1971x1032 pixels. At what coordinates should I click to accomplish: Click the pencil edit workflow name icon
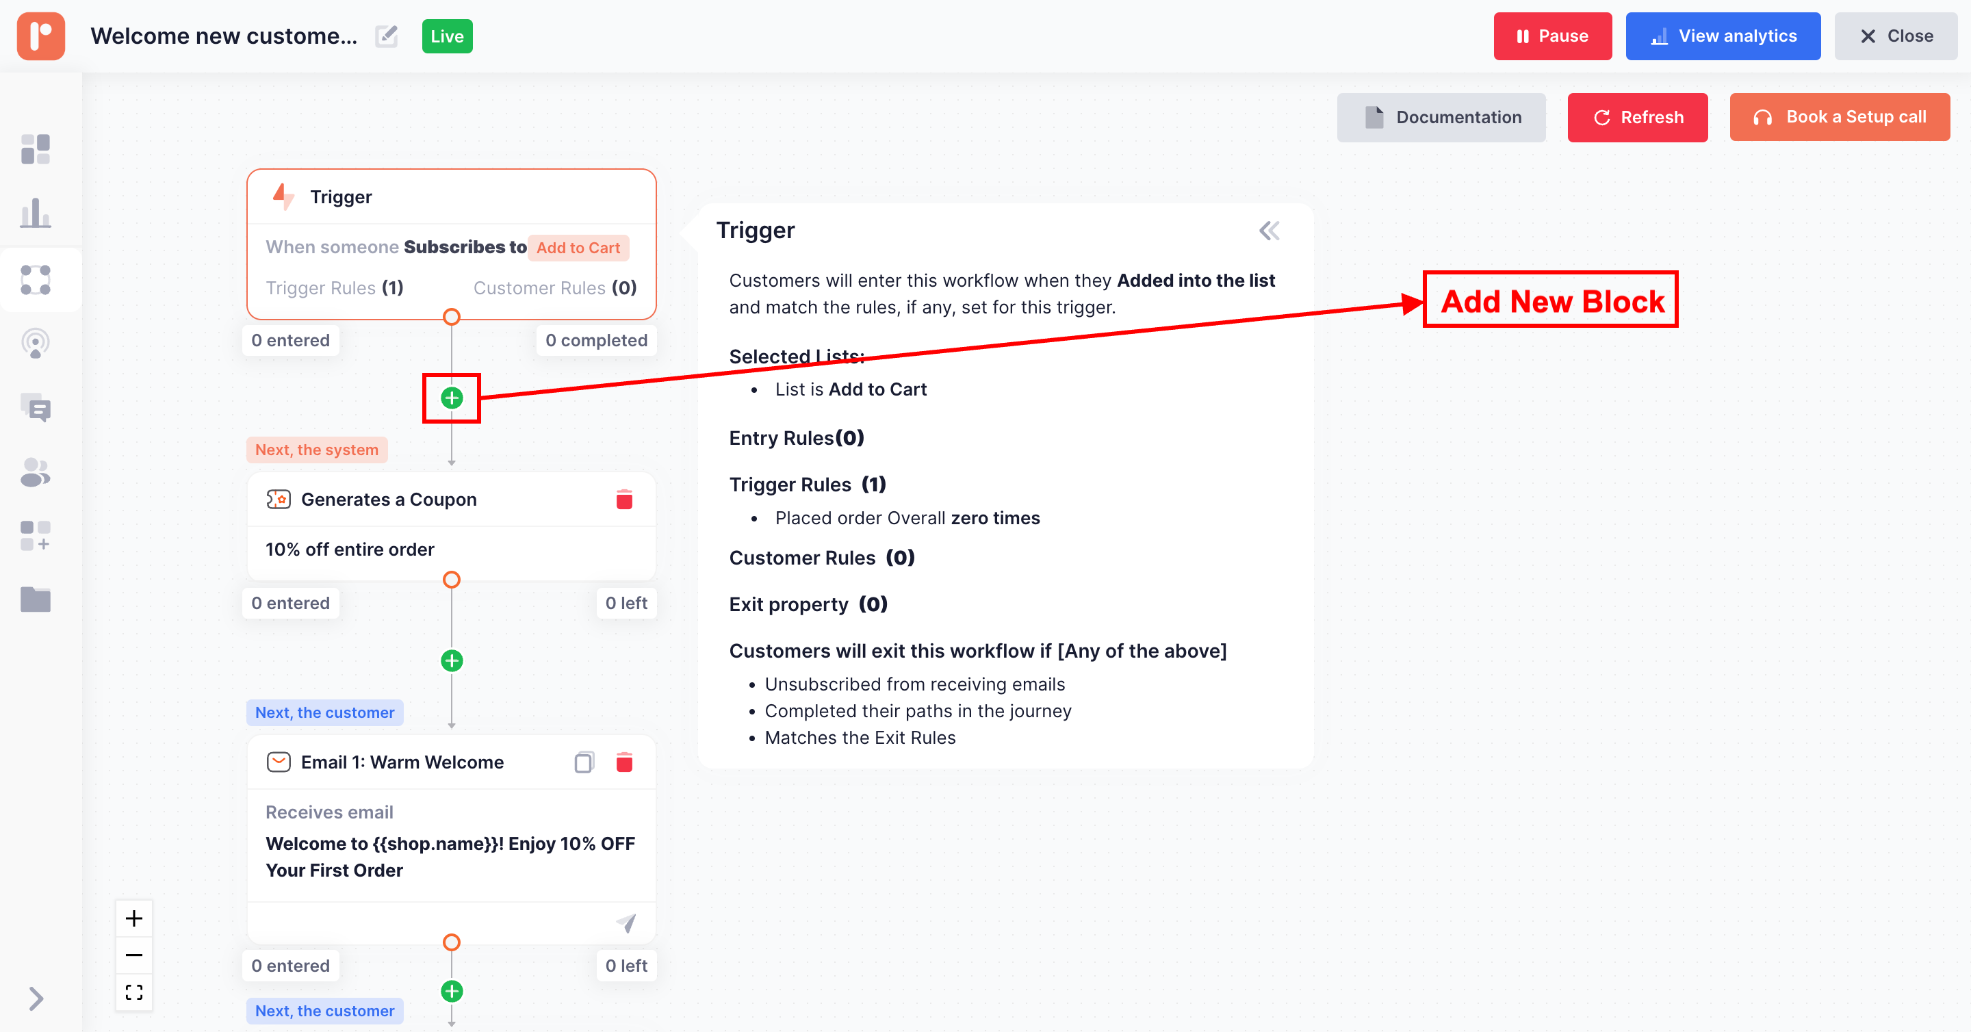click(387, 36)
